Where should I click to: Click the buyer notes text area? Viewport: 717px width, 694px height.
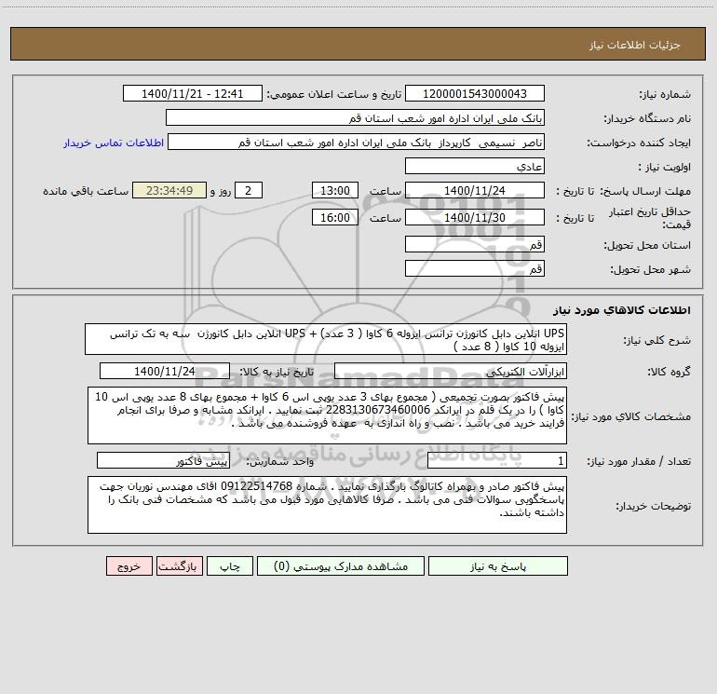tap(327, 505)
